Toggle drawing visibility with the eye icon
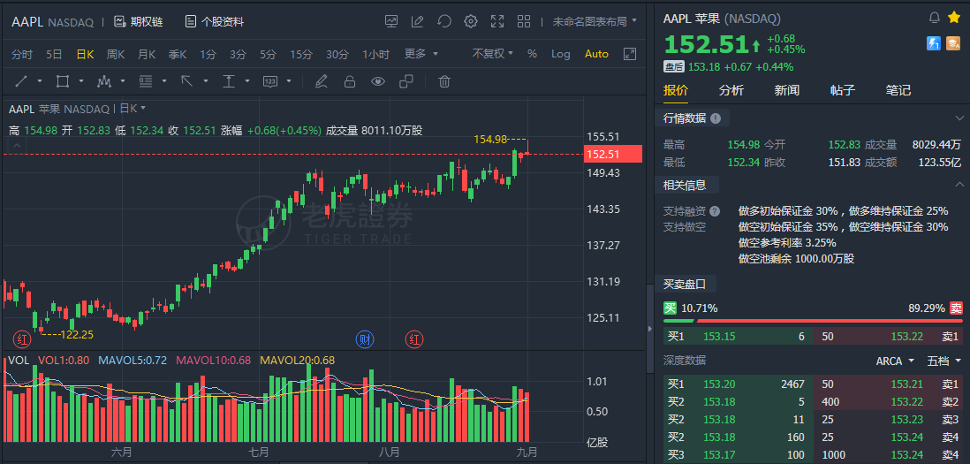The height and width of the screenshot is (464, 970). click(x=378, y=81)
